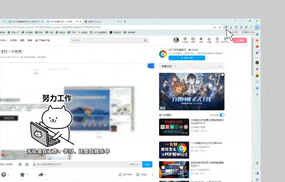This screenshot has width=285, height=182.
Task: Click the blue send danmaku button
Action: coord(147,164)
